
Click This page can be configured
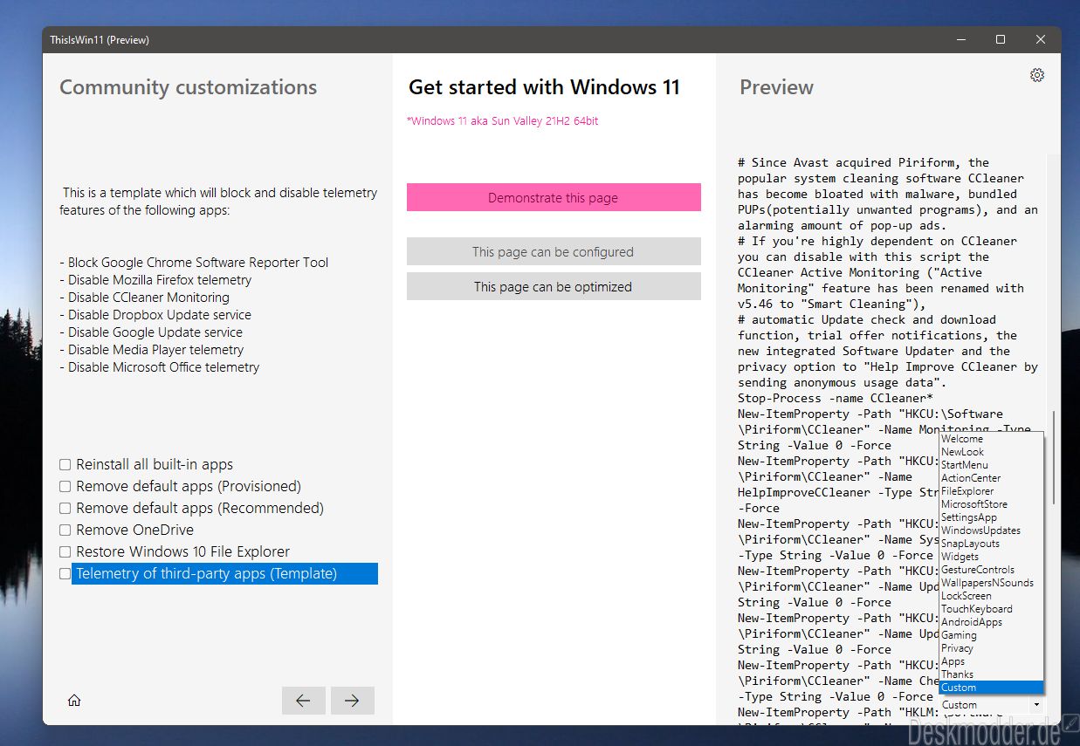pos(554,251)
